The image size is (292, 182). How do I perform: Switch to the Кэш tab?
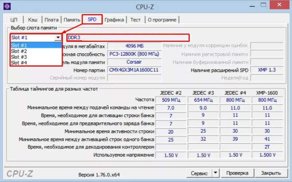[x=33, y=20]
